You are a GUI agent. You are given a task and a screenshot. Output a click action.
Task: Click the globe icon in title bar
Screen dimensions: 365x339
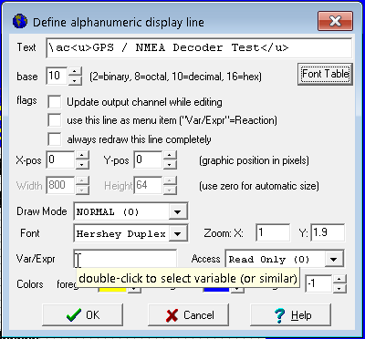[20, 22]
